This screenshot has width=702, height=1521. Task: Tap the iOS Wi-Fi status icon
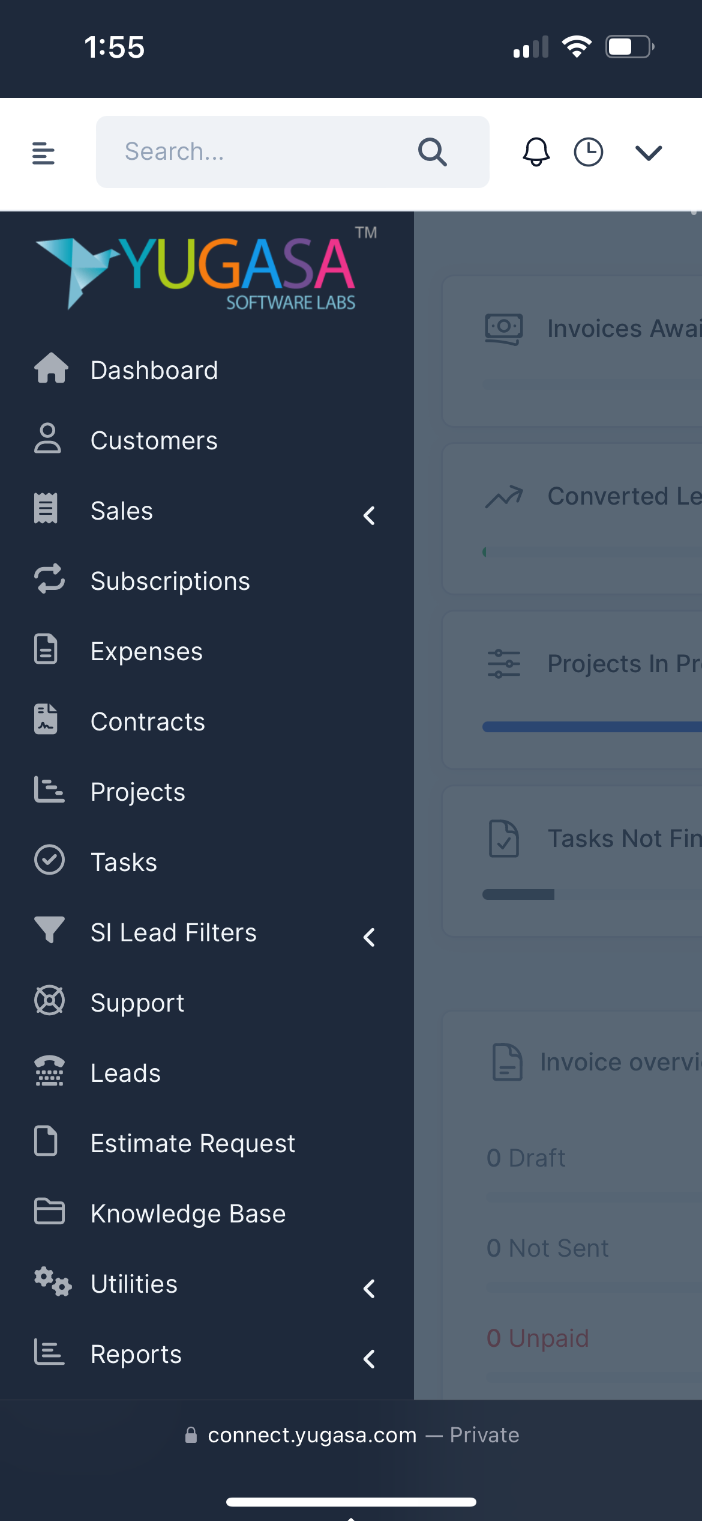pos(577,46)
